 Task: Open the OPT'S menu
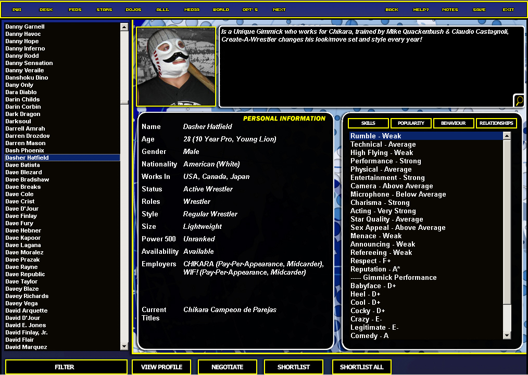[x=250, y=9]
